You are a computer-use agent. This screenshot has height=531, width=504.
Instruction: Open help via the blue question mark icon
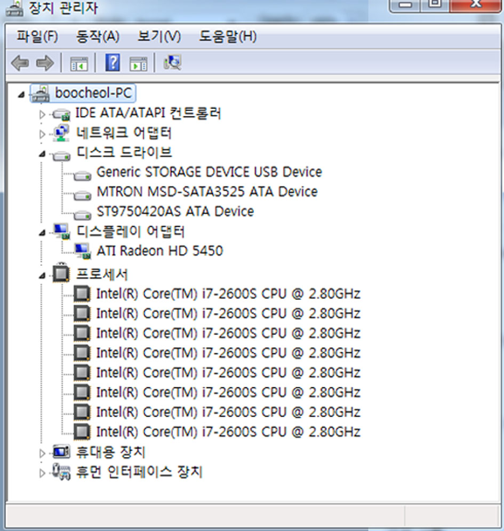pyautogui.click(x=113, y=62)
